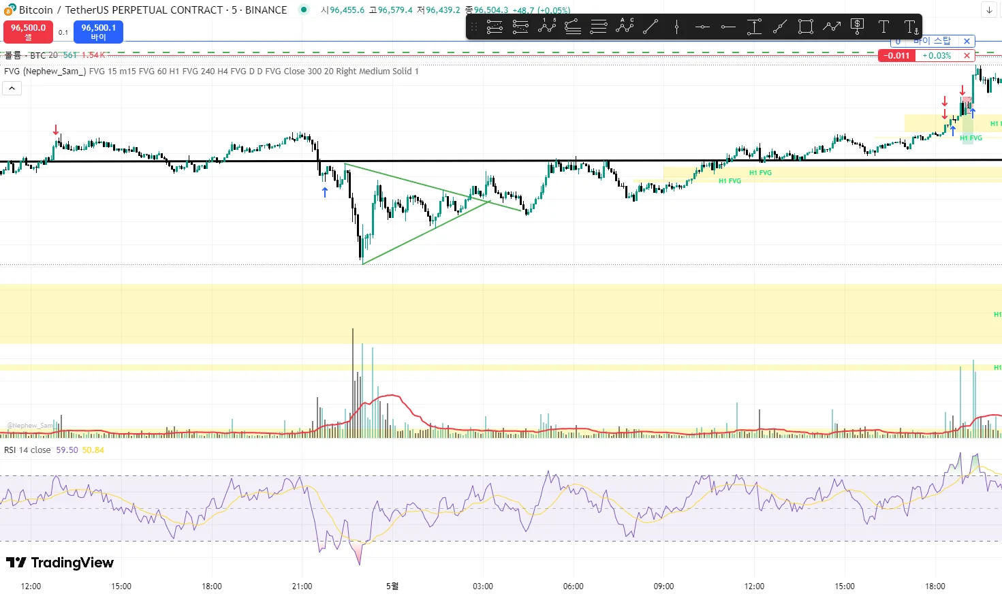The image size is (1002, 596).
Task: Click the 볼륨 · BTC 20 volume legend
Action: click(x=31, y=55)
